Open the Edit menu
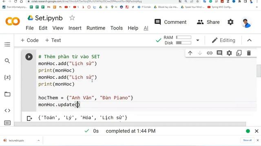Screen dimensions: 261x146 point(43,28)
